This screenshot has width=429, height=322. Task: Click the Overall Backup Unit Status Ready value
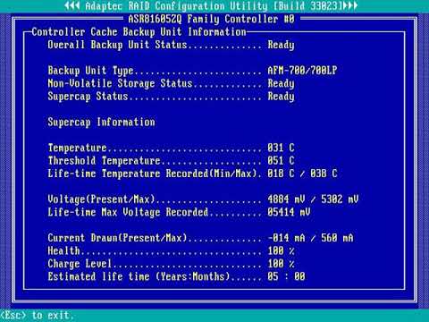pos(281,45)
